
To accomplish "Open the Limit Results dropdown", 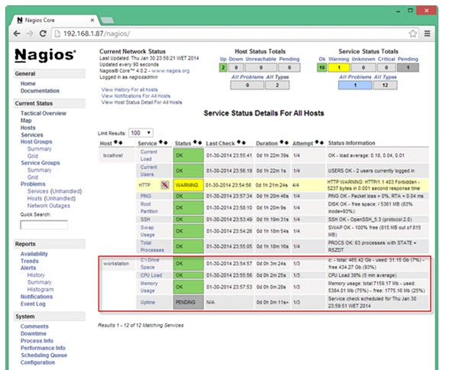I will 141,133.
